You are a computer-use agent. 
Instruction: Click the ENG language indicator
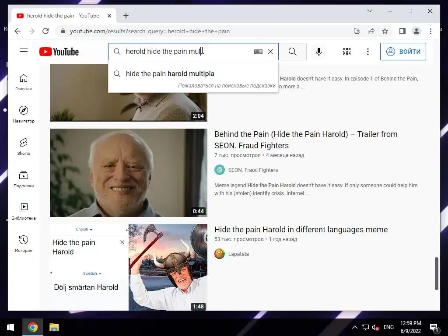(388, 327)
